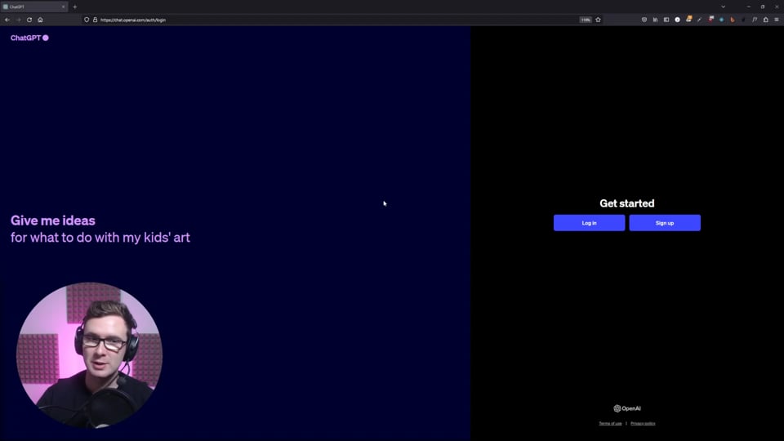Viewport: 784px width, 441px height.
Task: Open the extensions puzzle icon
Action: coord(765,20)
